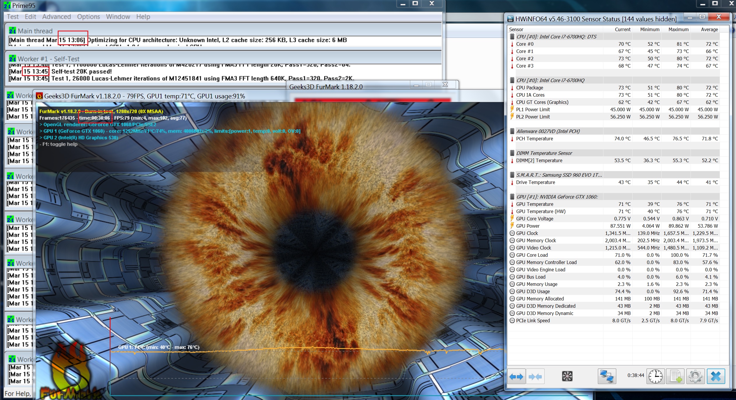Open the network monitors icon in HWiNFO
This screenshot has height=400, width=736.
pos(607,376)
